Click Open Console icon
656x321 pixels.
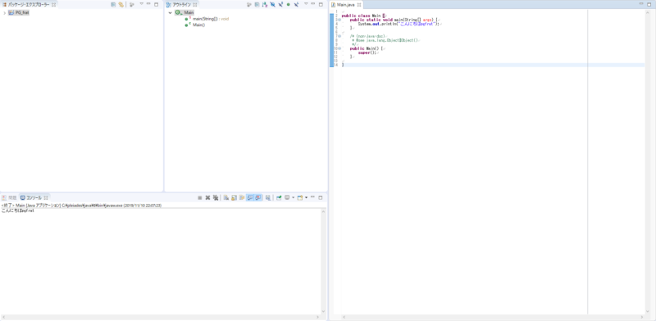pos(300,197)
